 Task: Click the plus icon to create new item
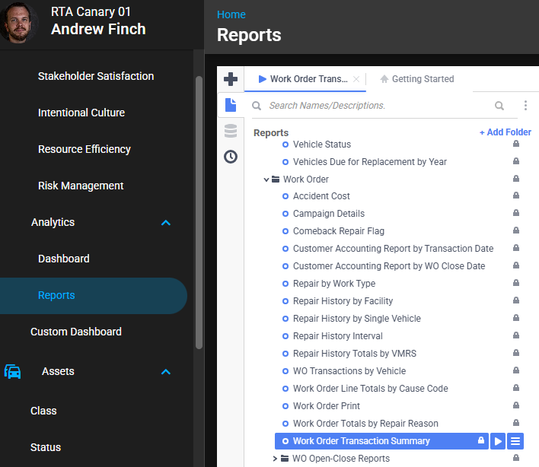(230, 79)
